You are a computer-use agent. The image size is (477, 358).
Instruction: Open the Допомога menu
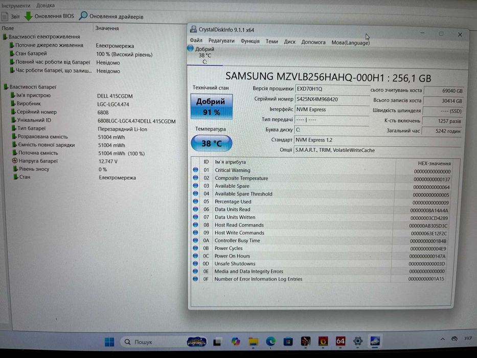coord(313,42)
